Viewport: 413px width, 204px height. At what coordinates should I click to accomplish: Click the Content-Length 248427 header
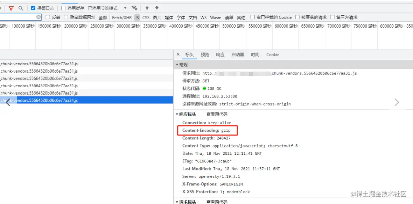tap(206, 138)
